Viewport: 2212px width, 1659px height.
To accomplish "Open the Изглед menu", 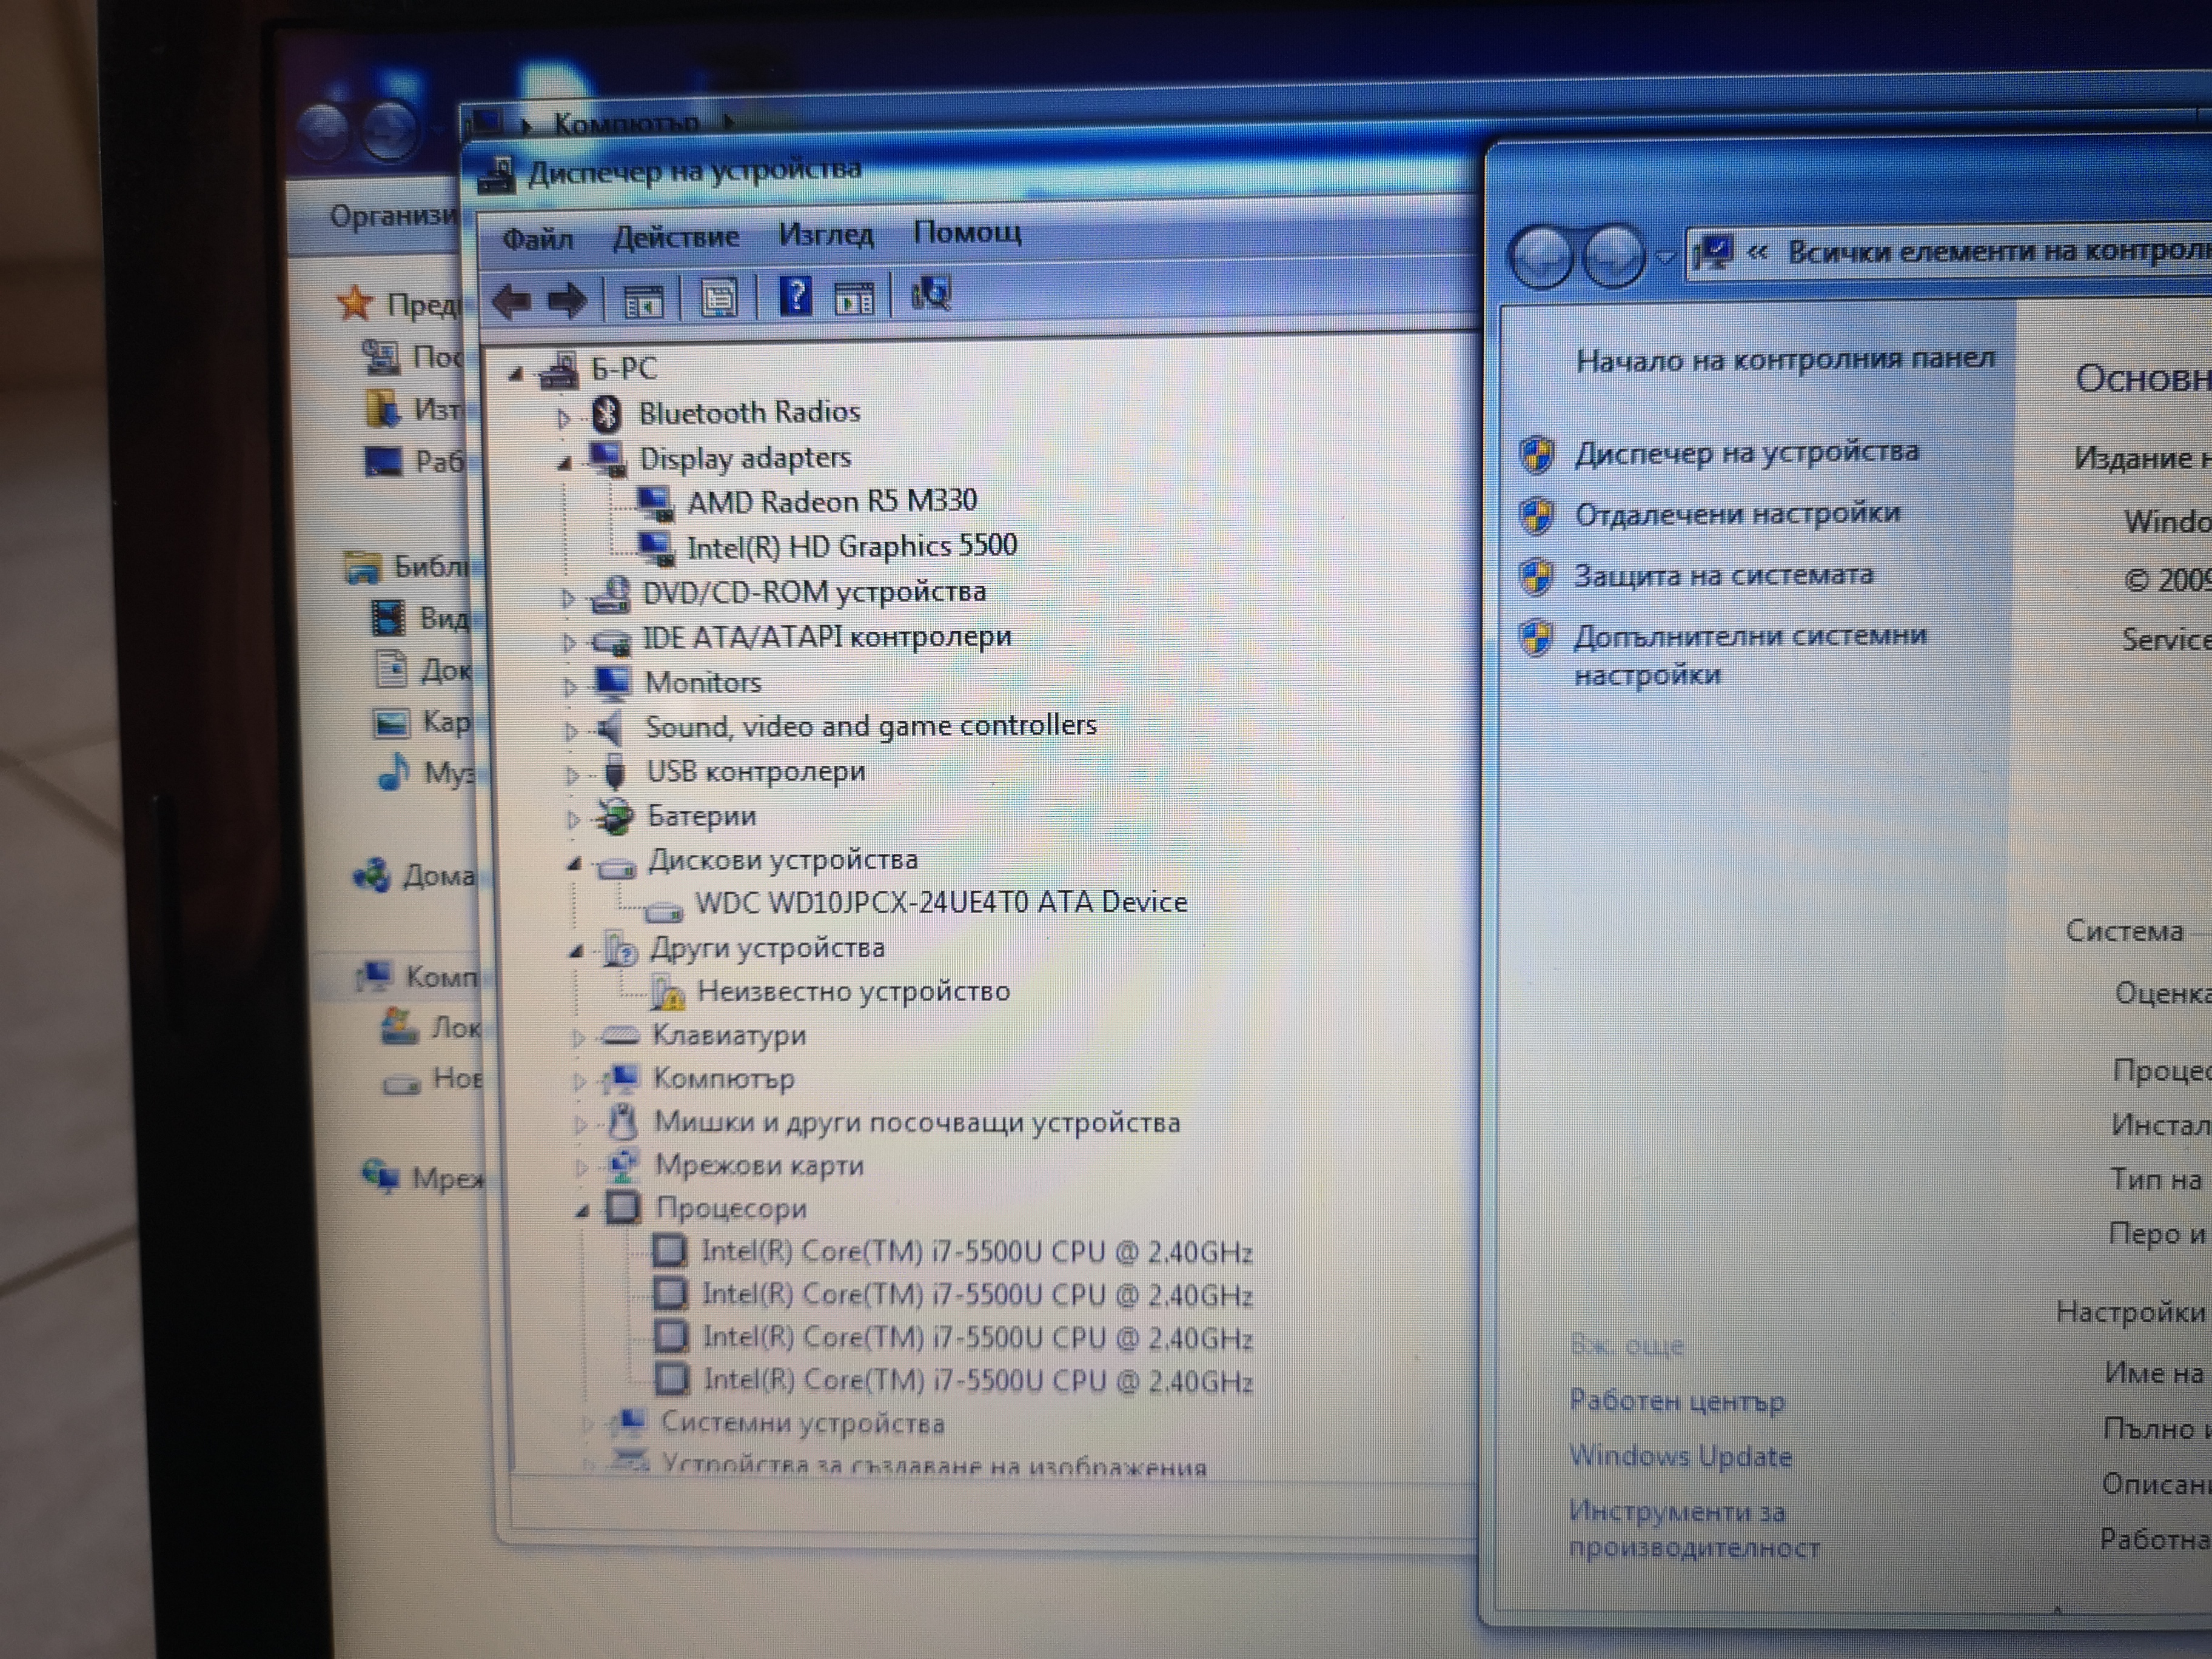I will [826, 235].
